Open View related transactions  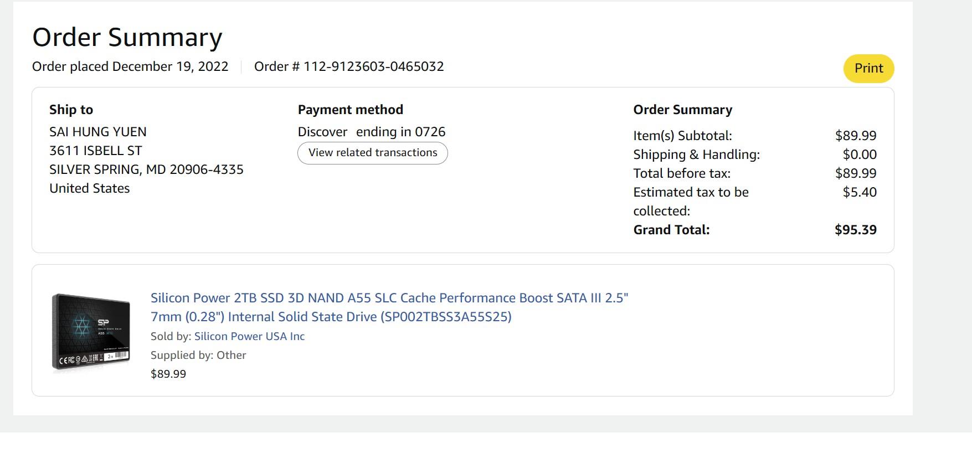pyautogui.click(x=372, y=153)
